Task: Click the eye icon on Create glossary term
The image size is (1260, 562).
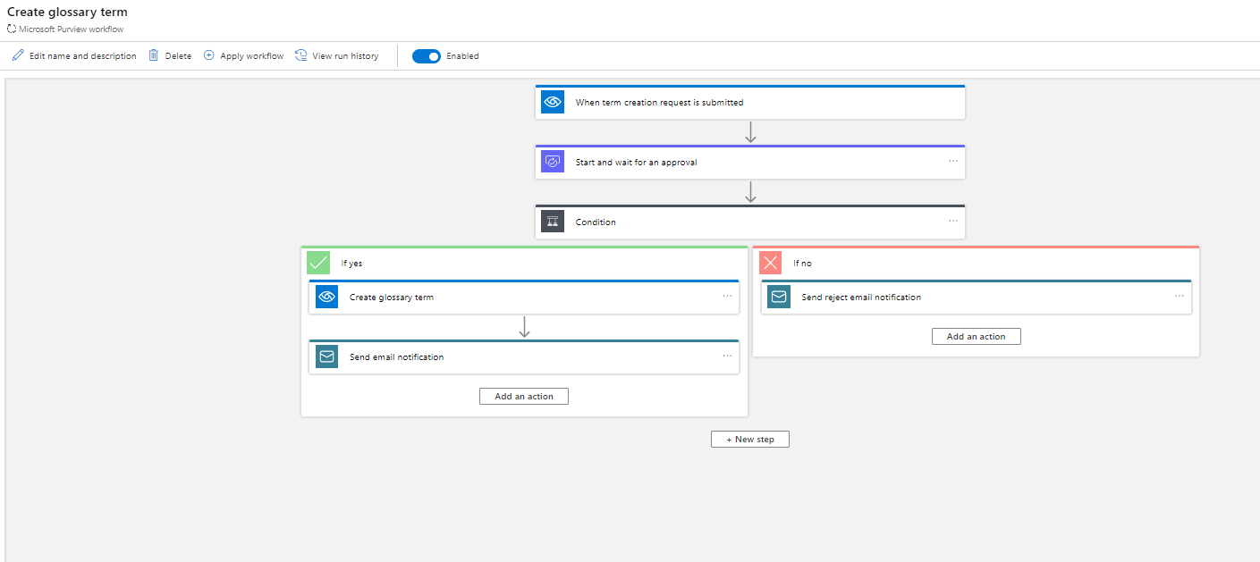Action: tap(326, 297)
